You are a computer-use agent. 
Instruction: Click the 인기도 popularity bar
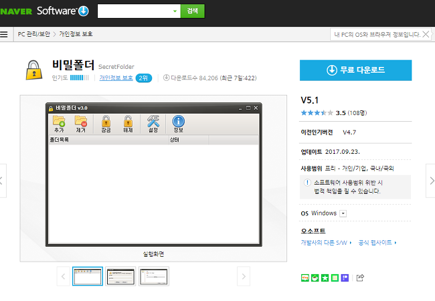[x=80, y=78]
